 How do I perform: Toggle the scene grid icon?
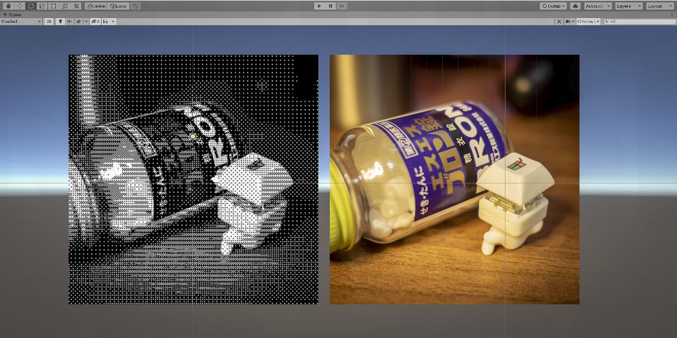pos(105,21)
